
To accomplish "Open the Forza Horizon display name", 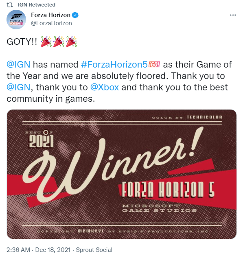I will point(50,15).
